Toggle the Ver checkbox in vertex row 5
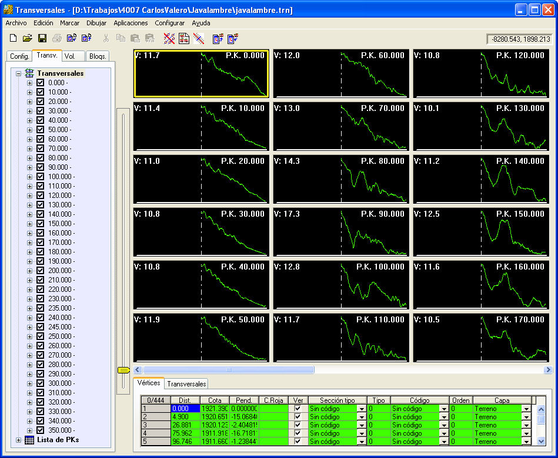The height and width of the screenshot is (458, 558). point(298,442)
